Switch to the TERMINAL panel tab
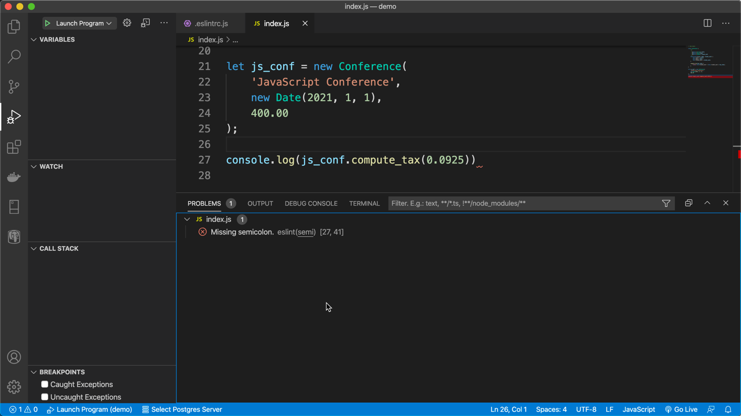Viewport: 741px width, 416px height. (x=364, y=203)
